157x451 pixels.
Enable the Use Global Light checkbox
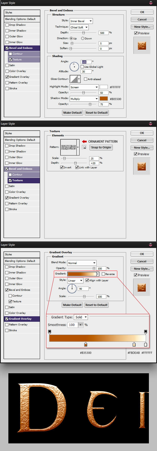click(82, 67)
